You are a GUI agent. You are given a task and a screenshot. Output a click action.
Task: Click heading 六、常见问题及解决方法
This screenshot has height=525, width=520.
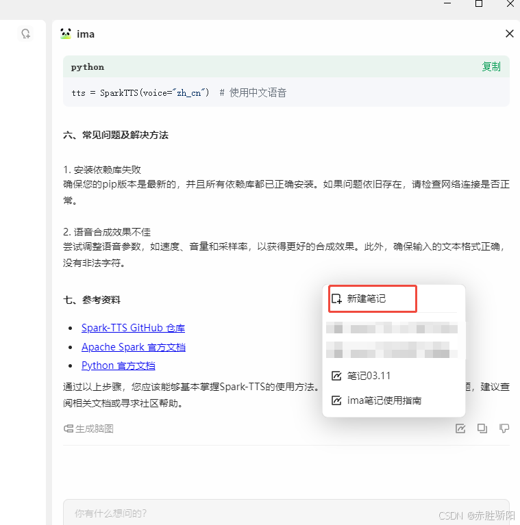click(x=116, y=136)
